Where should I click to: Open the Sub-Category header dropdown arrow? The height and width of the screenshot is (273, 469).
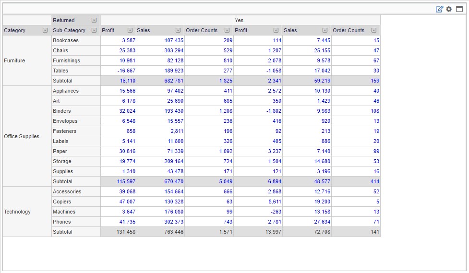tap(94, 30)
